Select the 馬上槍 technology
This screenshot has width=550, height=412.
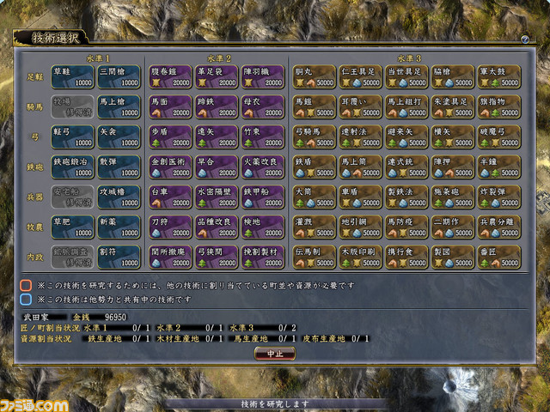[x=119, y=106]
